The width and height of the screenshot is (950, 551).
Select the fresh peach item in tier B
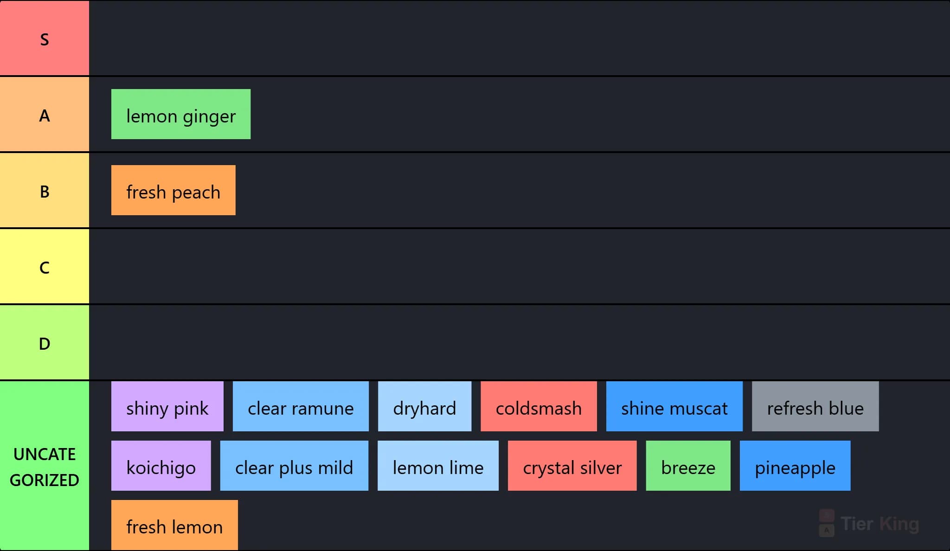tap(173, 190)
